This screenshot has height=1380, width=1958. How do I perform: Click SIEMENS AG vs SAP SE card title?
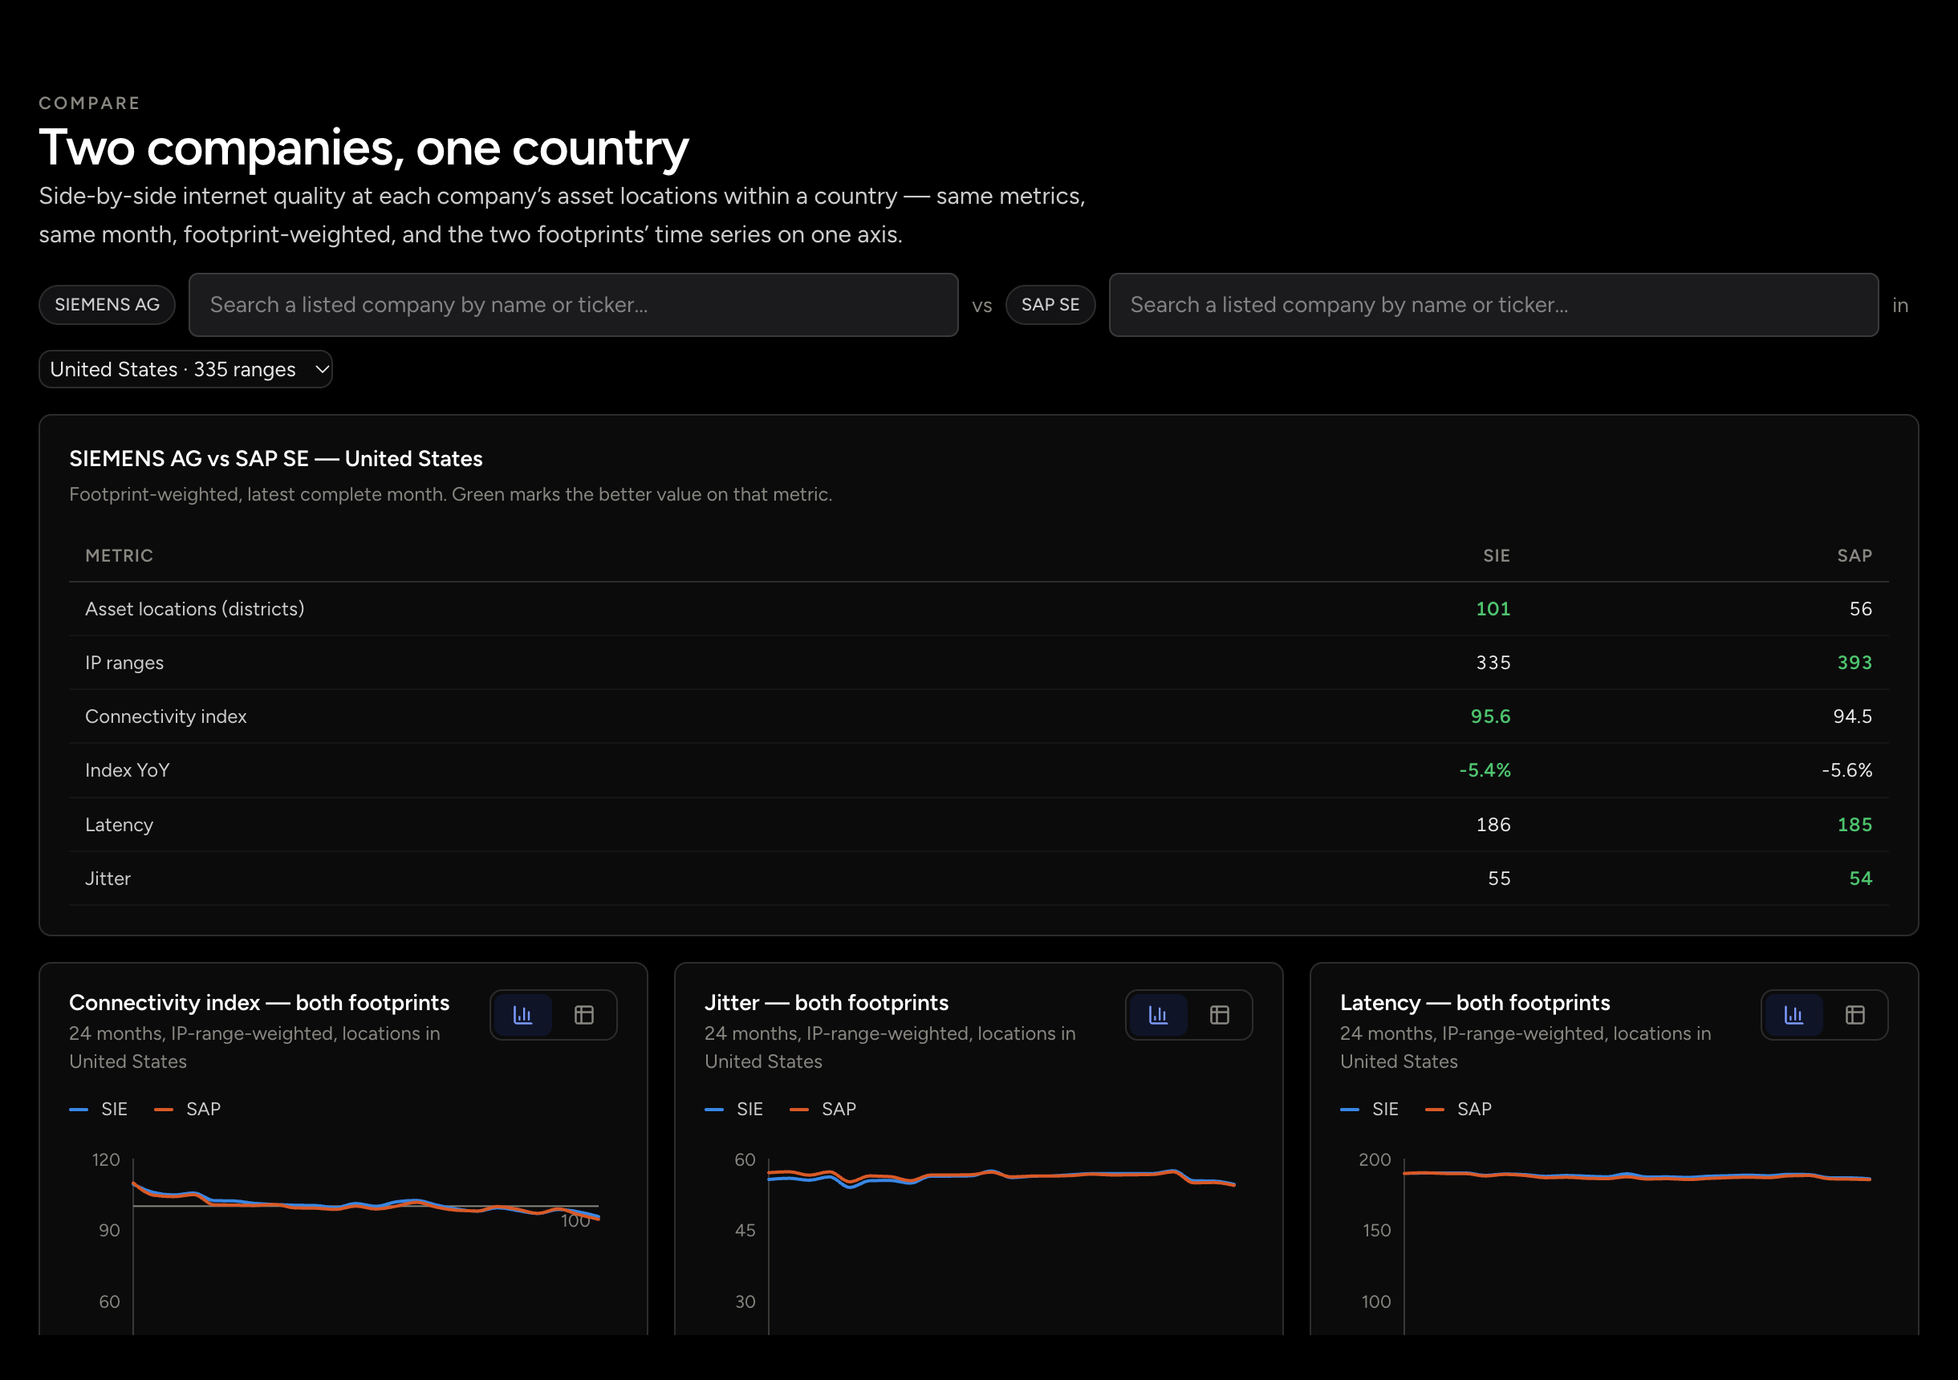(x=276, y=459)
